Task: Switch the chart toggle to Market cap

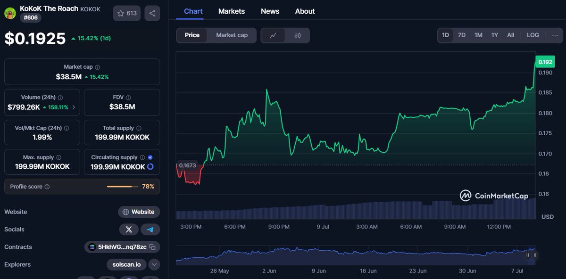Action: [x=232, y=35]
